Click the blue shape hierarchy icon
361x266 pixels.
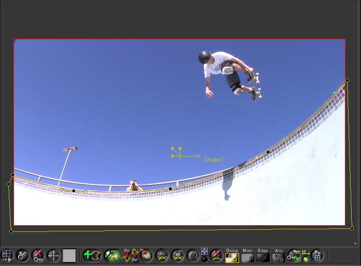tap(318, 256)
